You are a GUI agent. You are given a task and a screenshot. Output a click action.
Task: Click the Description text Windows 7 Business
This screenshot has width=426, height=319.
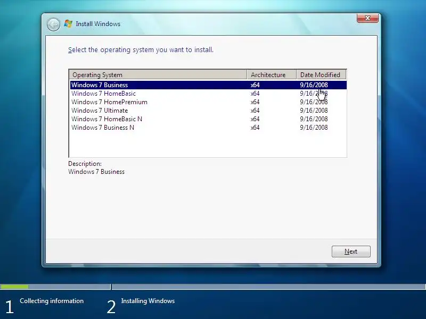click(96, 172)
